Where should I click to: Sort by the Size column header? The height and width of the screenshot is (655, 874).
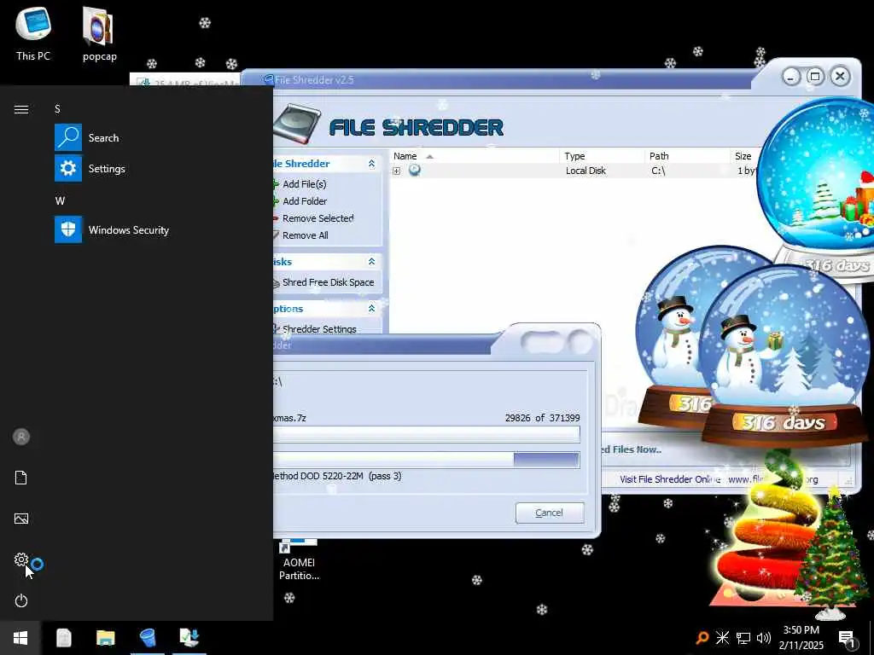pos(743,156)
